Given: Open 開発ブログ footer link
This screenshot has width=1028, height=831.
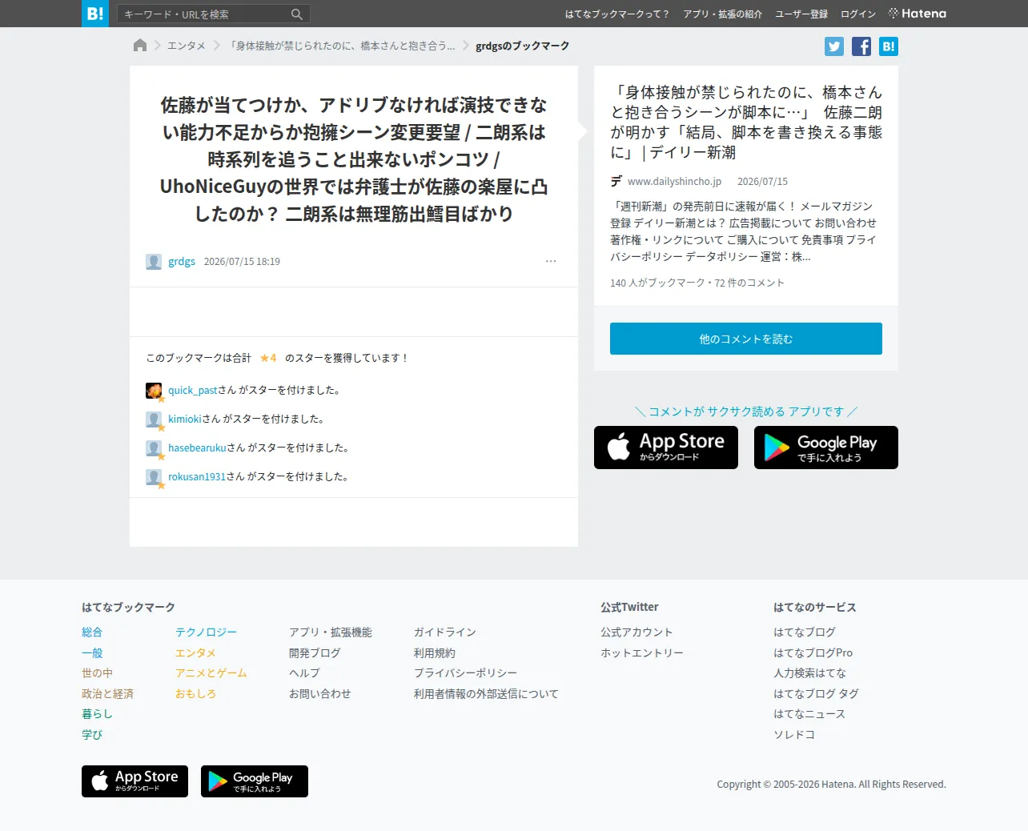Looking at the screenshot, I should [x=315, y=653].
